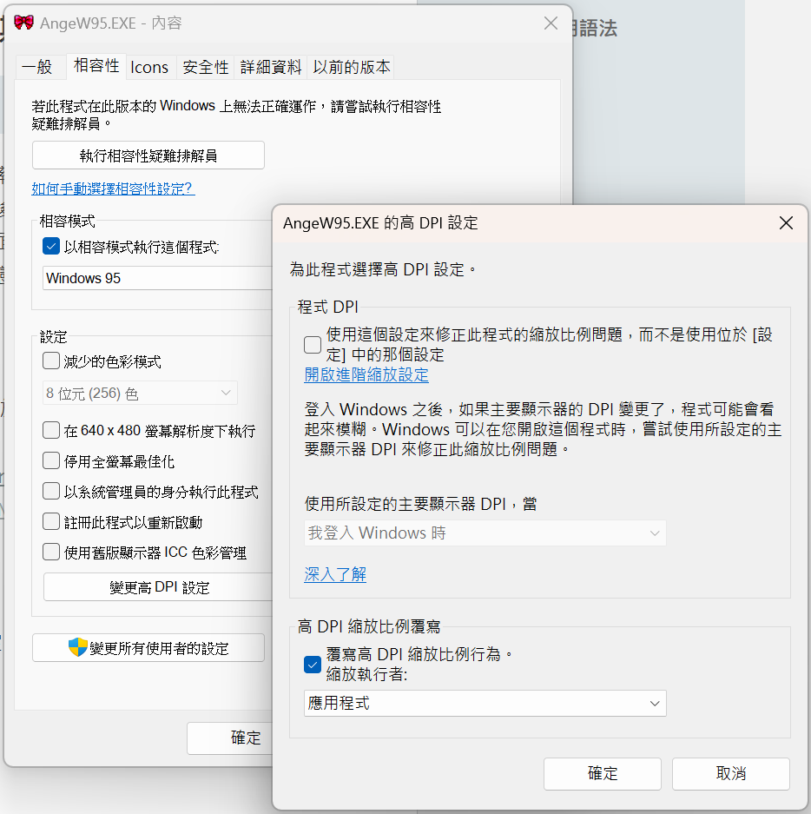Expand the 8 位元 (256) 色 dropdown
The width and height of the screenshot is (811, 814).
[140, 393]
